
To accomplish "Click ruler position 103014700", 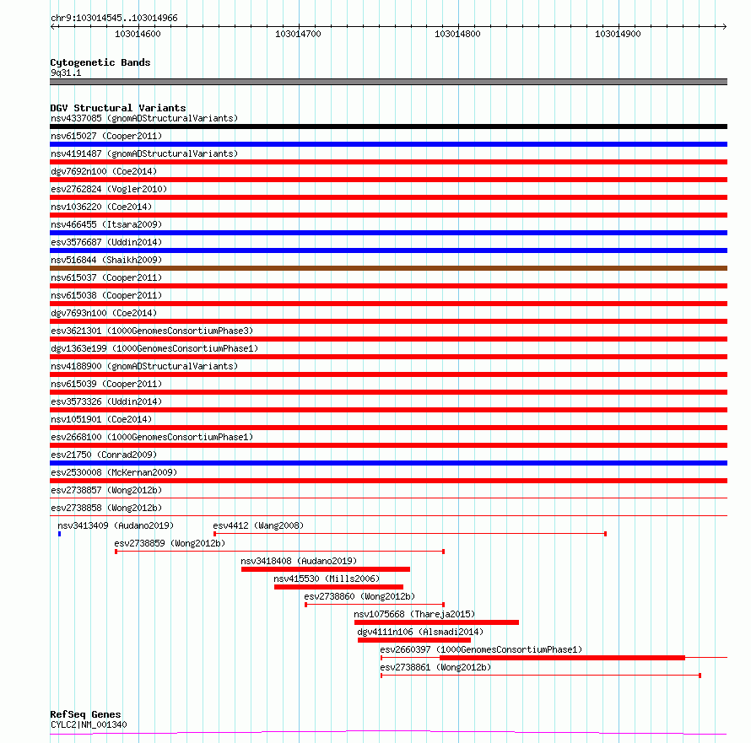I will 298,34.
